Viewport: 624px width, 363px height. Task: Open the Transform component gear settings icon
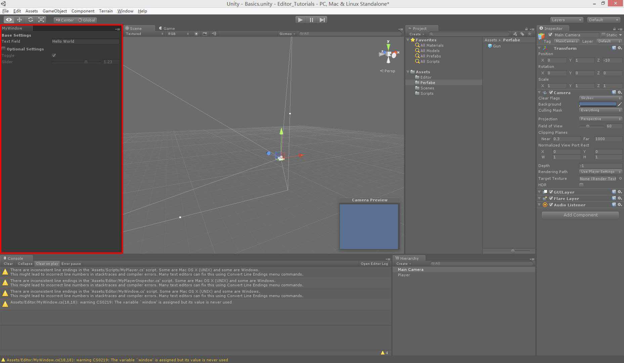620,48
